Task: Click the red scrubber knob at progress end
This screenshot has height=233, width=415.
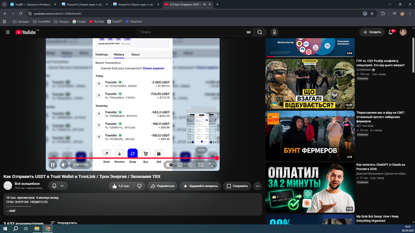Action: (217, 158)
